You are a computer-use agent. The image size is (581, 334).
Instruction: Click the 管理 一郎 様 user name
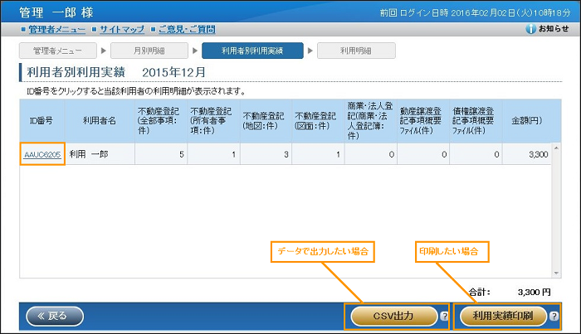tap(56, 12)
